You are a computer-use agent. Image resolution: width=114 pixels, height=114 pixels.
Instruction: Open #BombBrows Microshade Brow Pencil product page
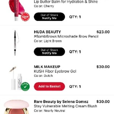(66, 36)
